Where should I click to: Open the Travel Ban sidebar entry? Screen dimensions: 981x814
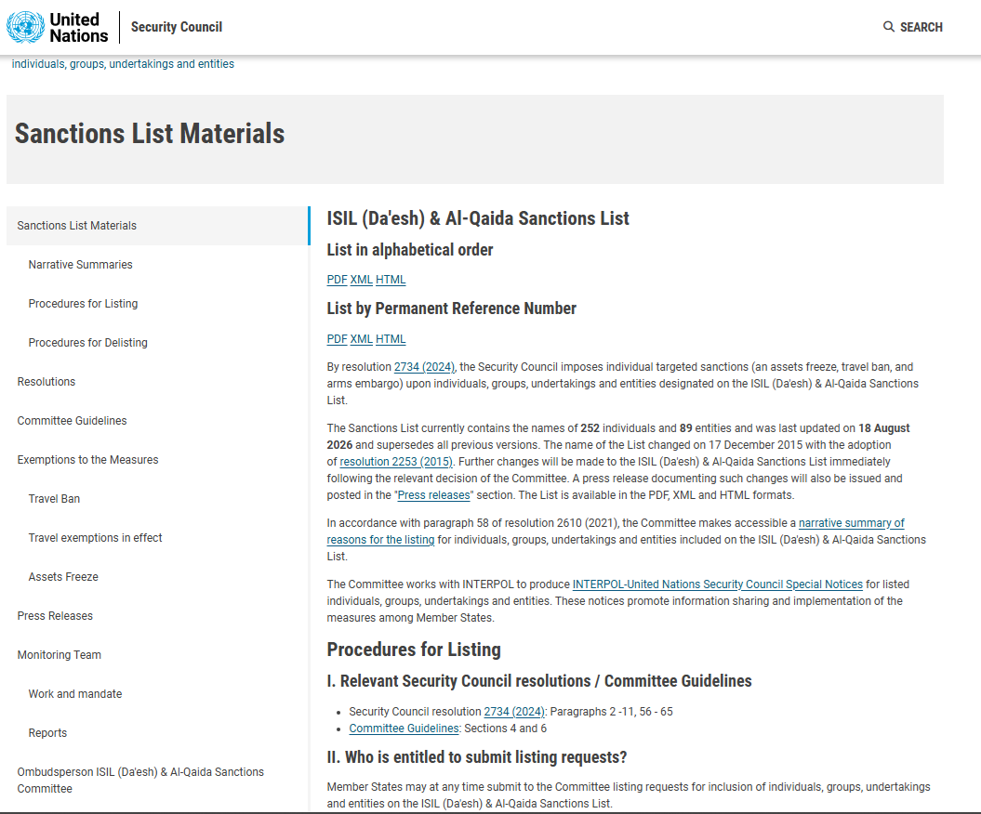click(54, 499)
